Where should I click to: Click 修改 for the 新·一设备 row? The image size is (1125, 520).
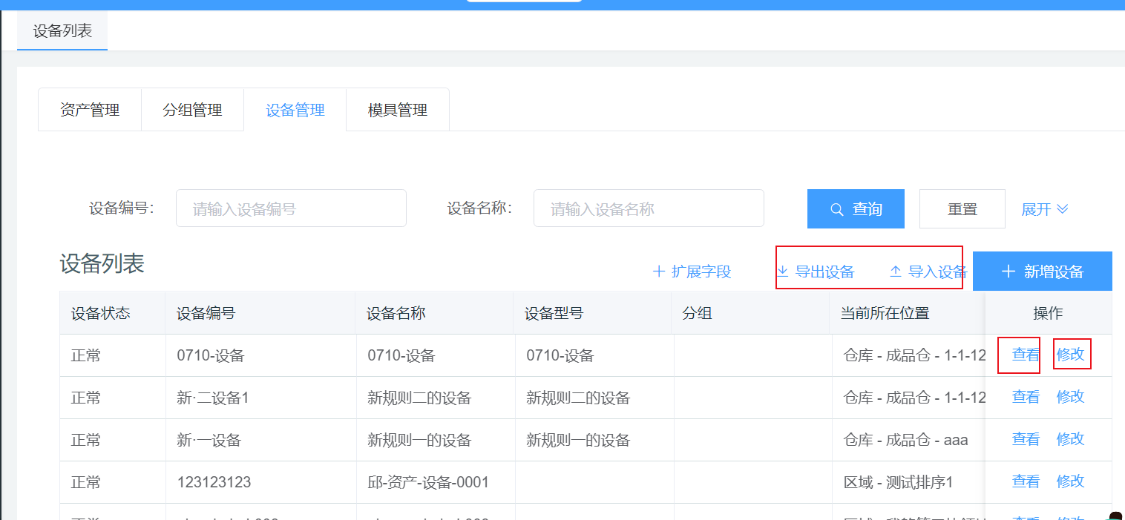[x=1070, y=439]
